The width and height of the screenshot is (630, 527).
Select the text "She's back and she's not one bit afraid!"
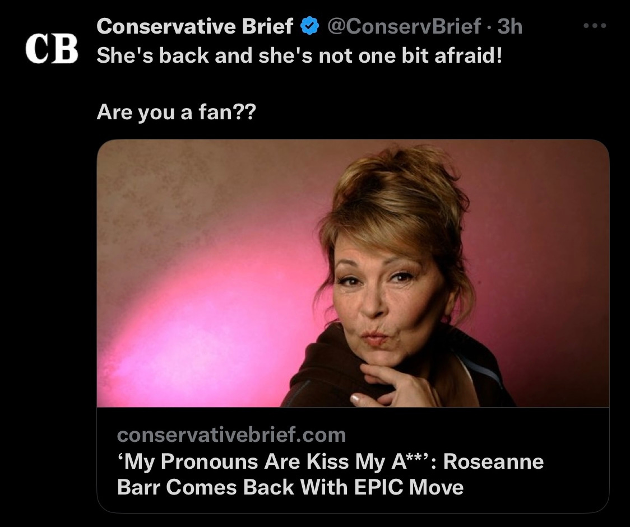pyautogui.click(x=299, y=55)
